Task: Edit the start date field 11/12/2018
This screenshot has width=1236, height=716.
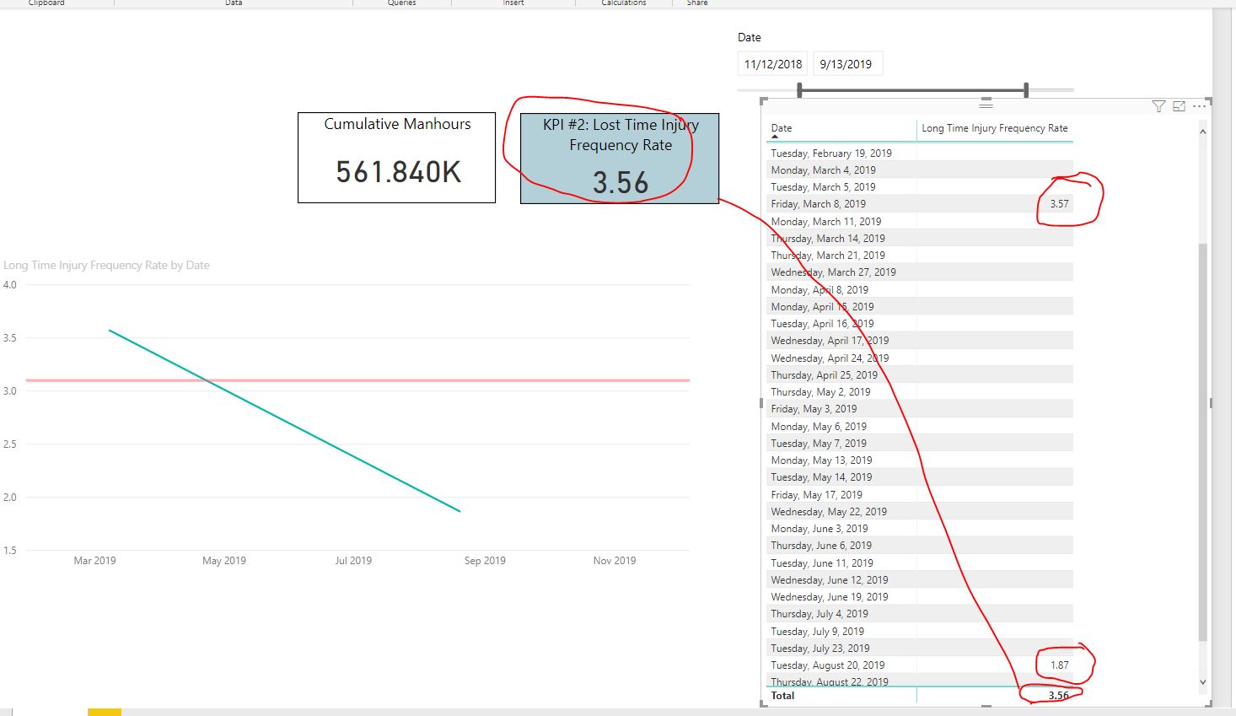Action: coord(773,64)
